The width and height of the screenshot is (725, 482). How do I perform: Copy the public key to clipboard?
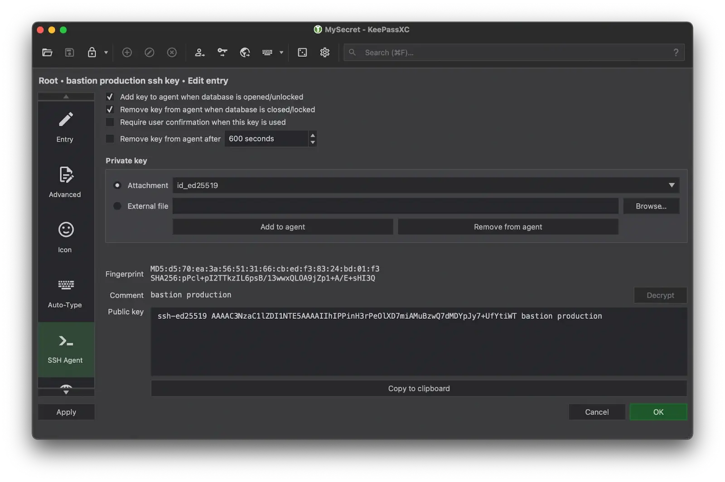click(418, 388)
